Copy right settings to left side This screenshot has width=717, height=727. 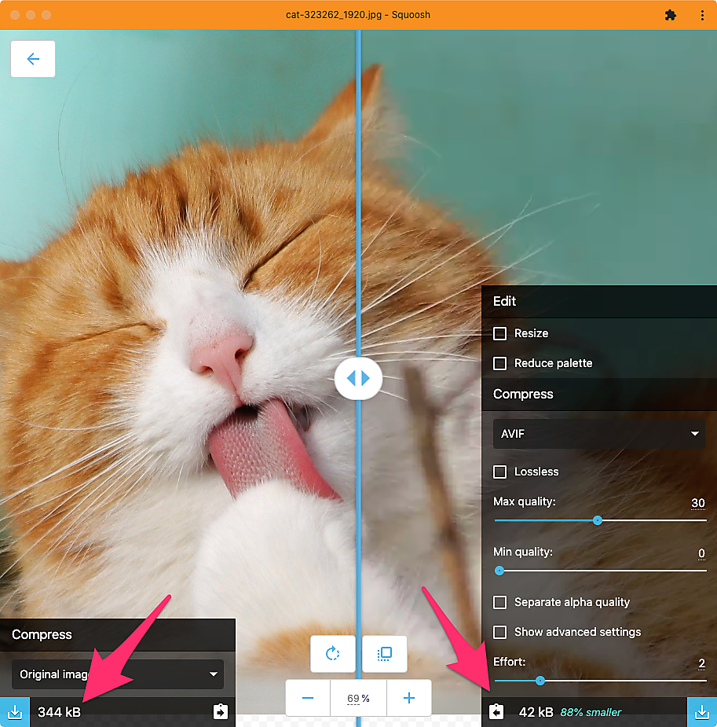[496, 711]
